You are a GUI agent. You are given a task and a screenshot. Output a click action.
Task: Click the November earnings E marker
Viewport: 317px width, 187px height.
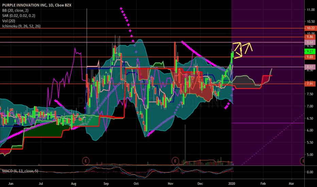point(175,161)
